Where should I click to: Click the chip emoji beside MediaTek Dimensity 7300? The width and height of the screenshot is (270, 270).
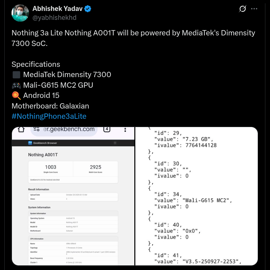coord(16,75)
